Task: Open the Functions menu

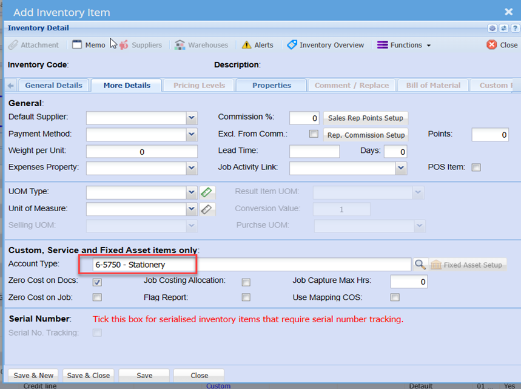Action: pos(404,45)
